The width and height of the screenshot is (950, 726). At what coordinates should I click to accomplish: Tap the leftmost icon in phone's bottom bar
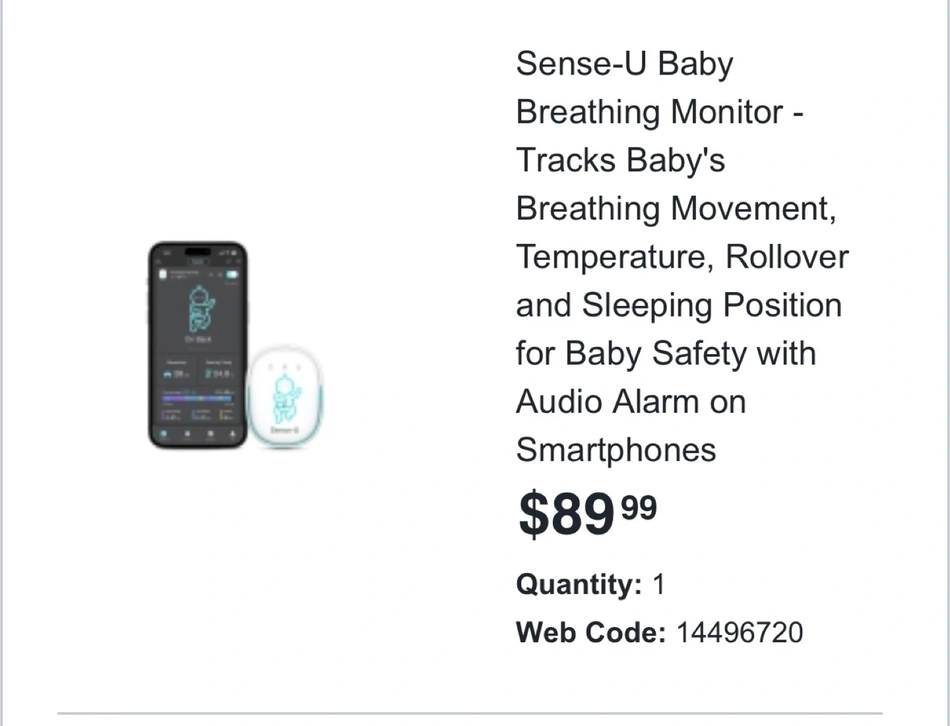[x=165, y=434]
